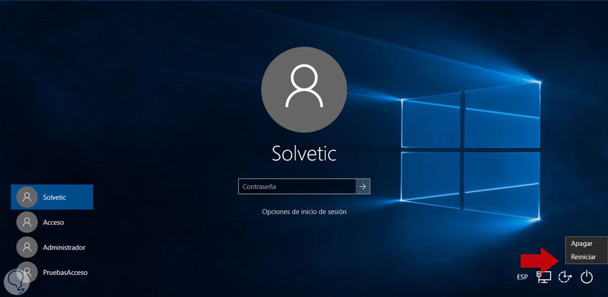Screen dimensions: 608x297
Task: Select the Solvetic user account
Action: 52,197
